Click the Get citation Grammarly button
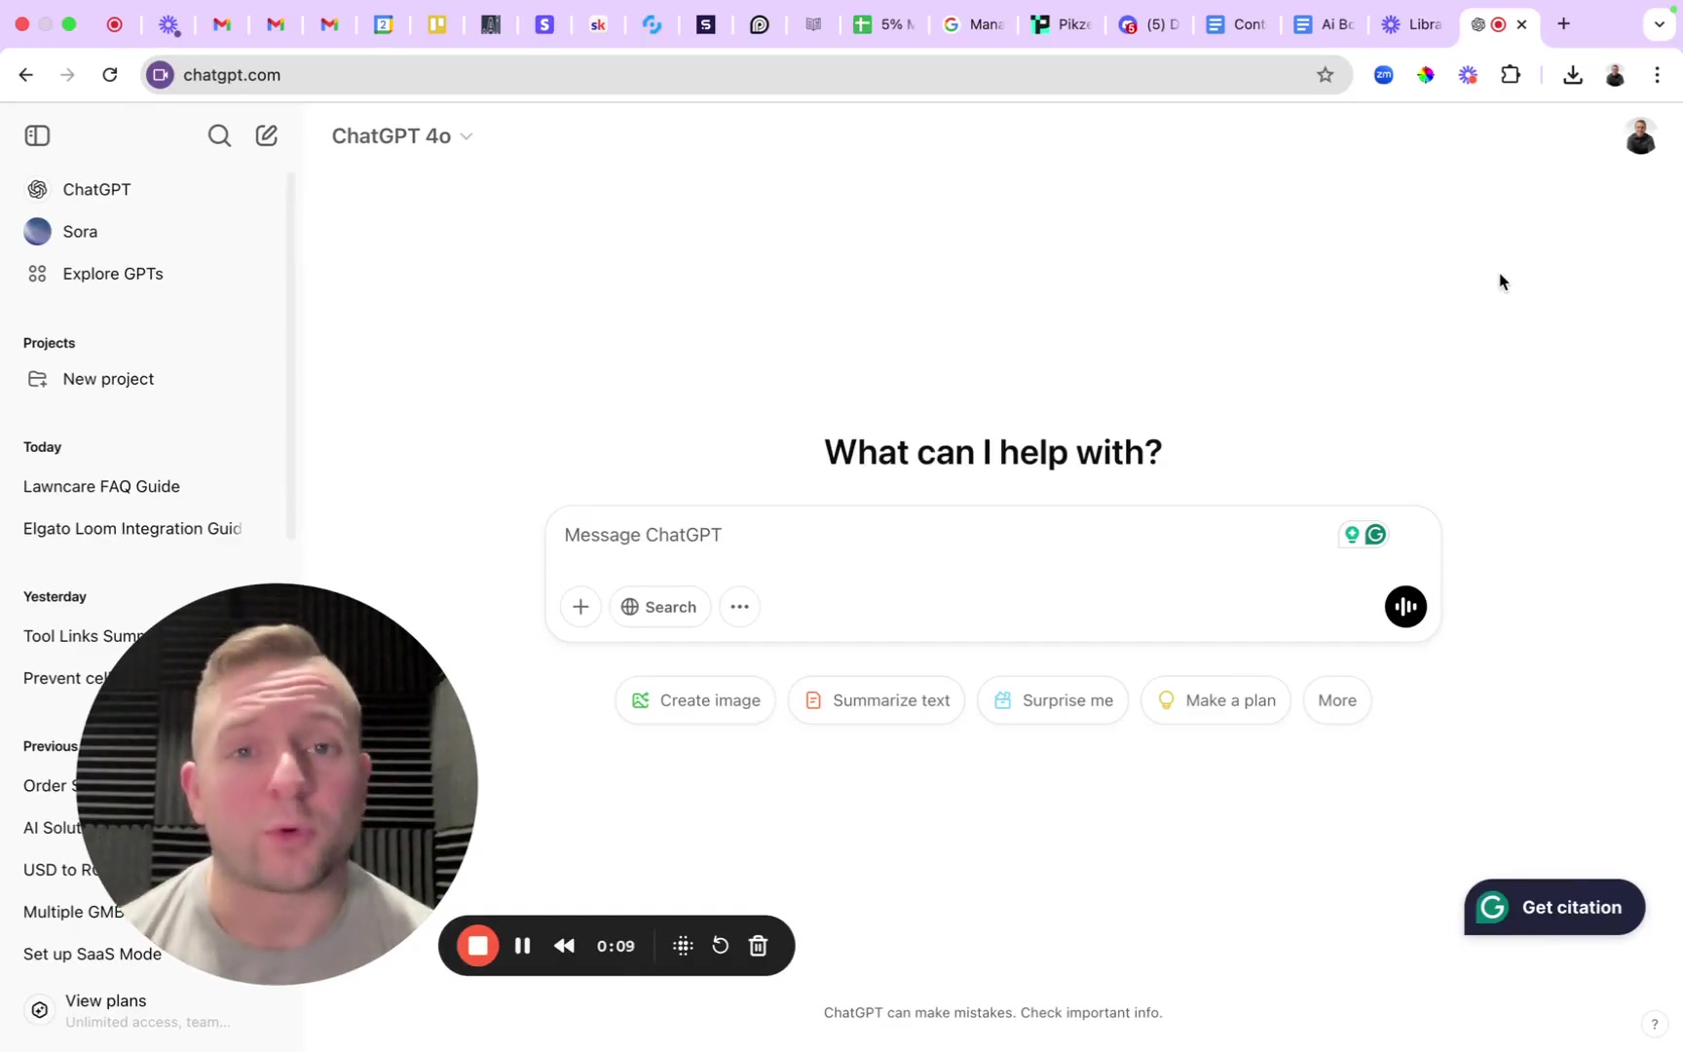The width and height of the screenshot is (1683, 1052). click(1554, 907)
